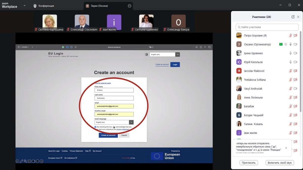Viewport: 303px width, 170px height.
Task: Toggle microphone for Петро Боровик
Action: click(291, 36)
